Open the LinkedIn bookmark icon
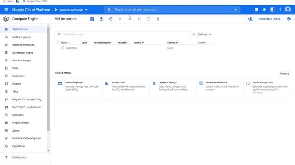The image size is (295, 165). point(18,1)
